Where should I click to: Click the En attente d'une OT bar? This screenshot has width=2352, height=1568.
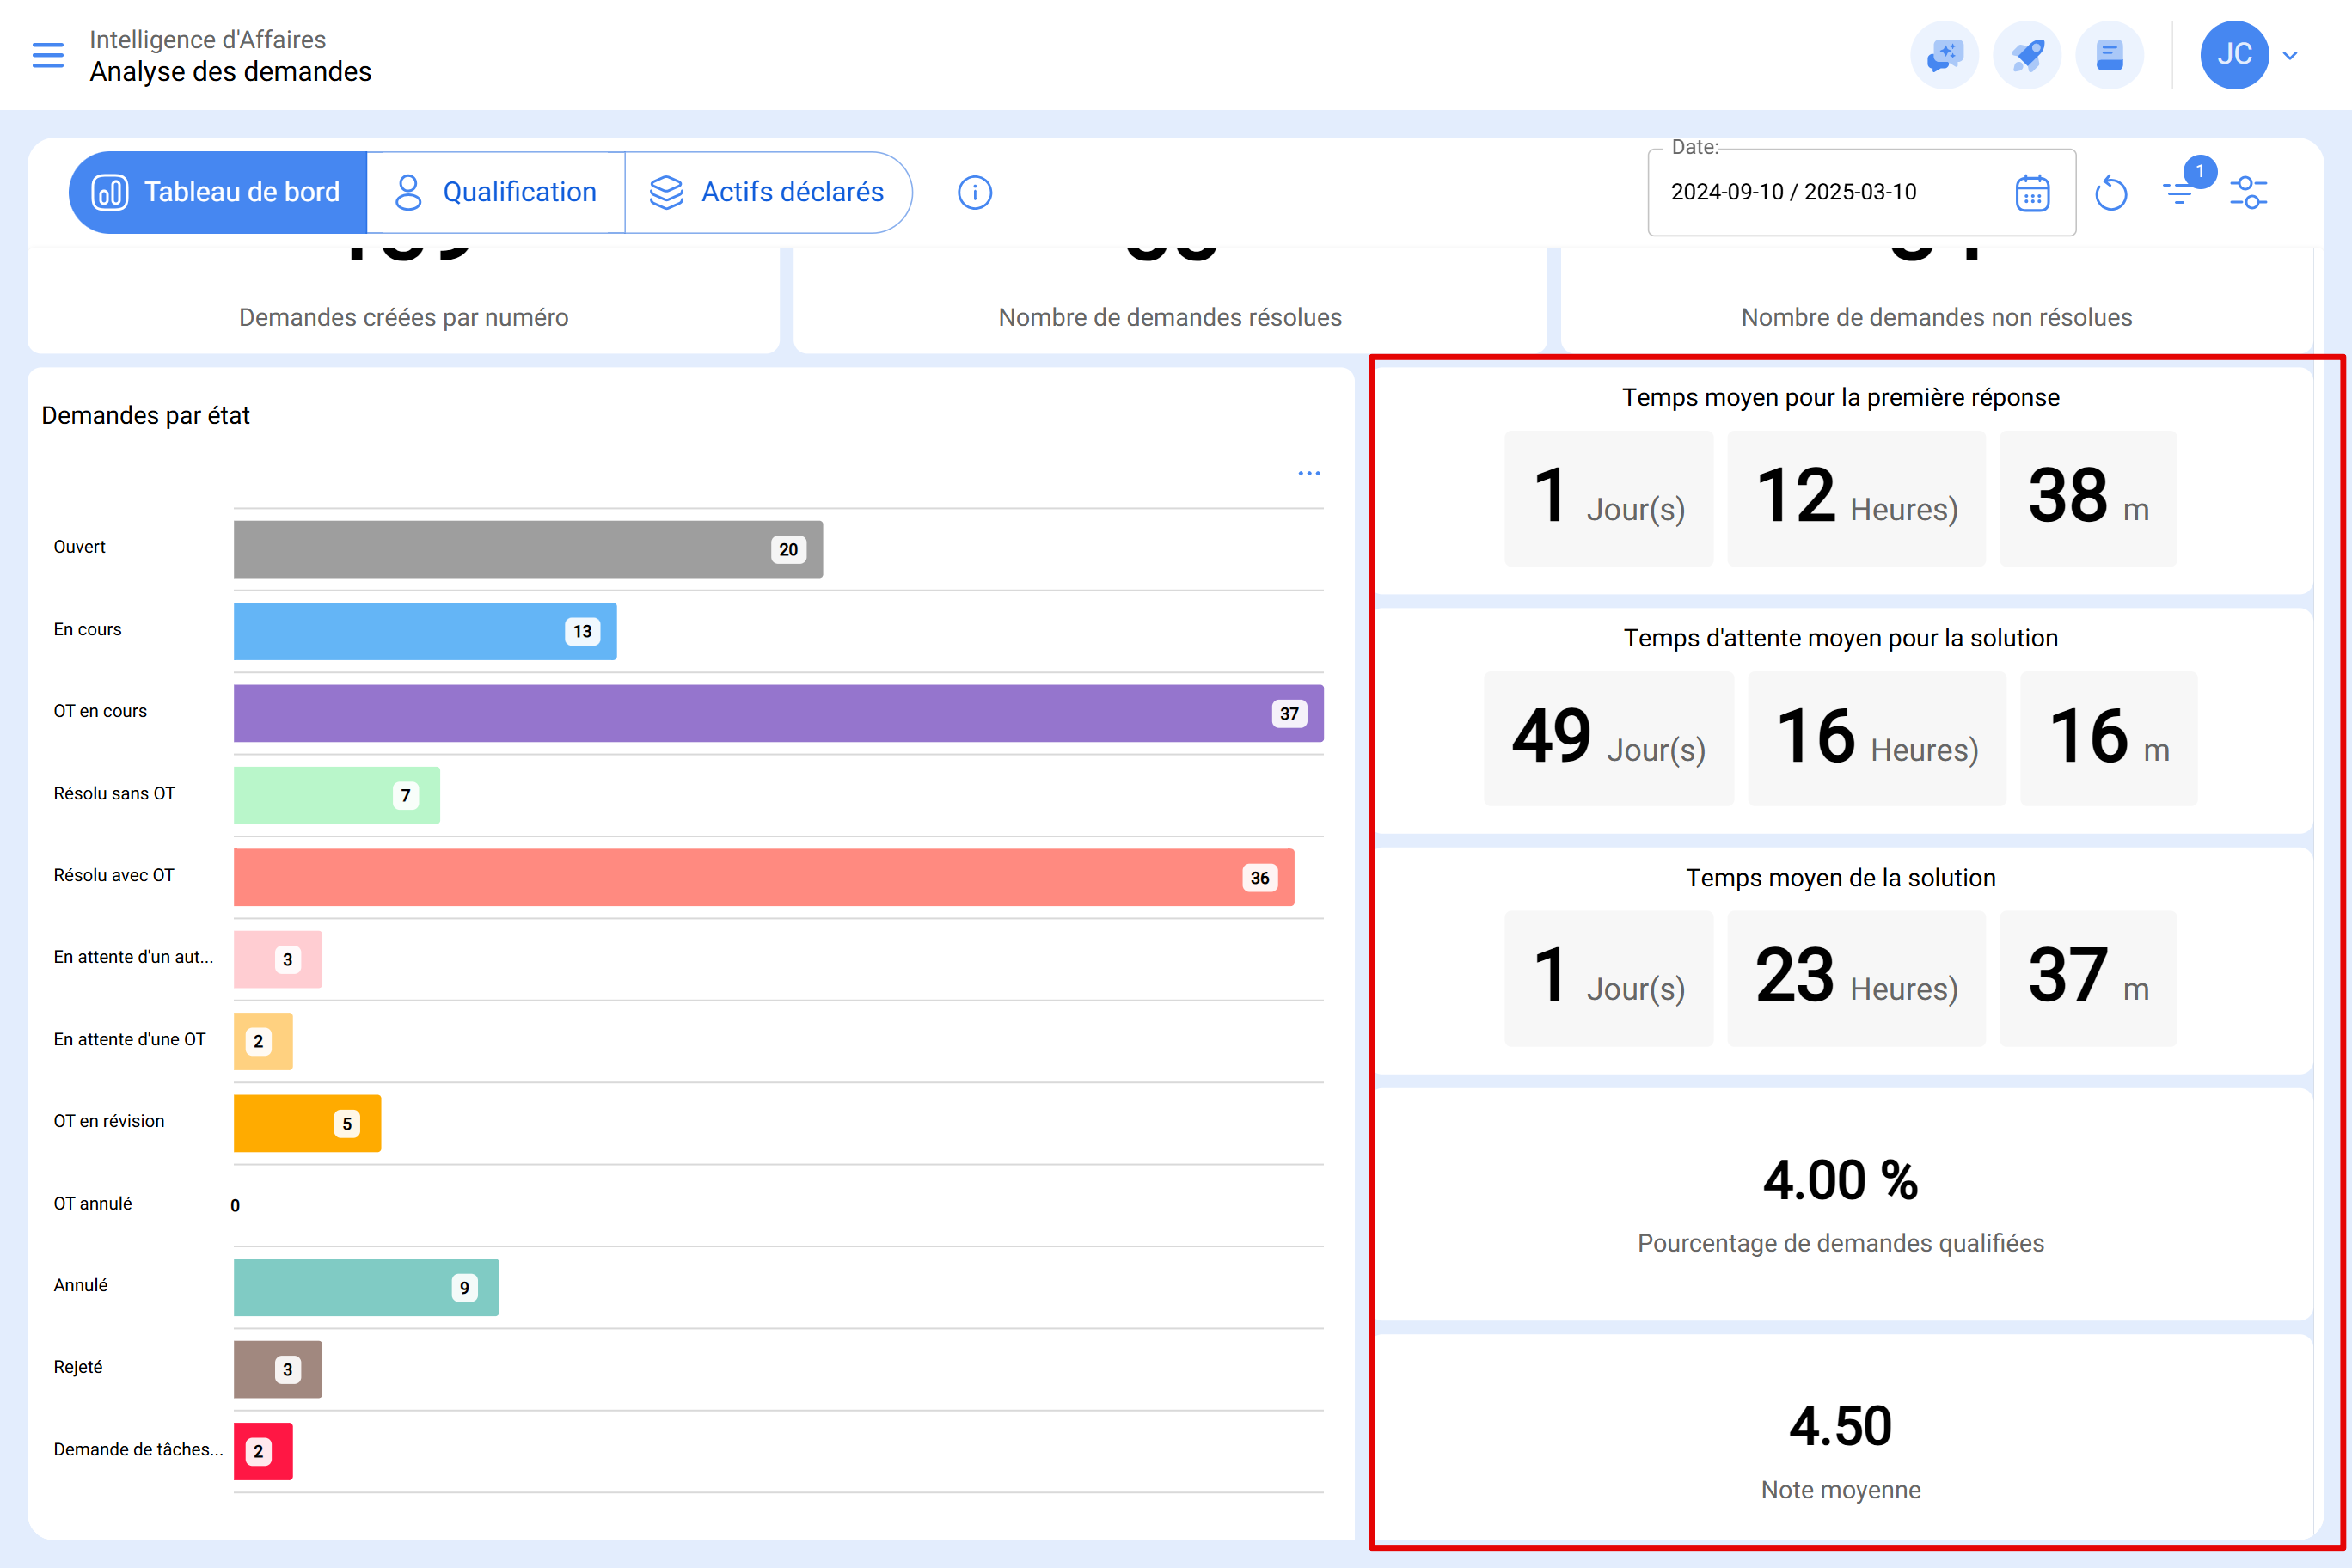(x=263, y=1041)
